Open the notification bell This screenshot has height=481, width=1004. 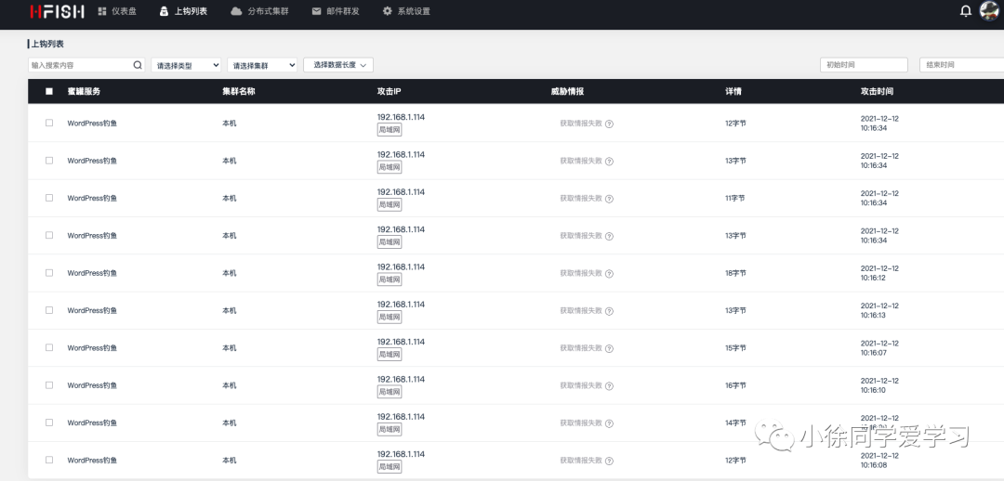click(966, 11)
